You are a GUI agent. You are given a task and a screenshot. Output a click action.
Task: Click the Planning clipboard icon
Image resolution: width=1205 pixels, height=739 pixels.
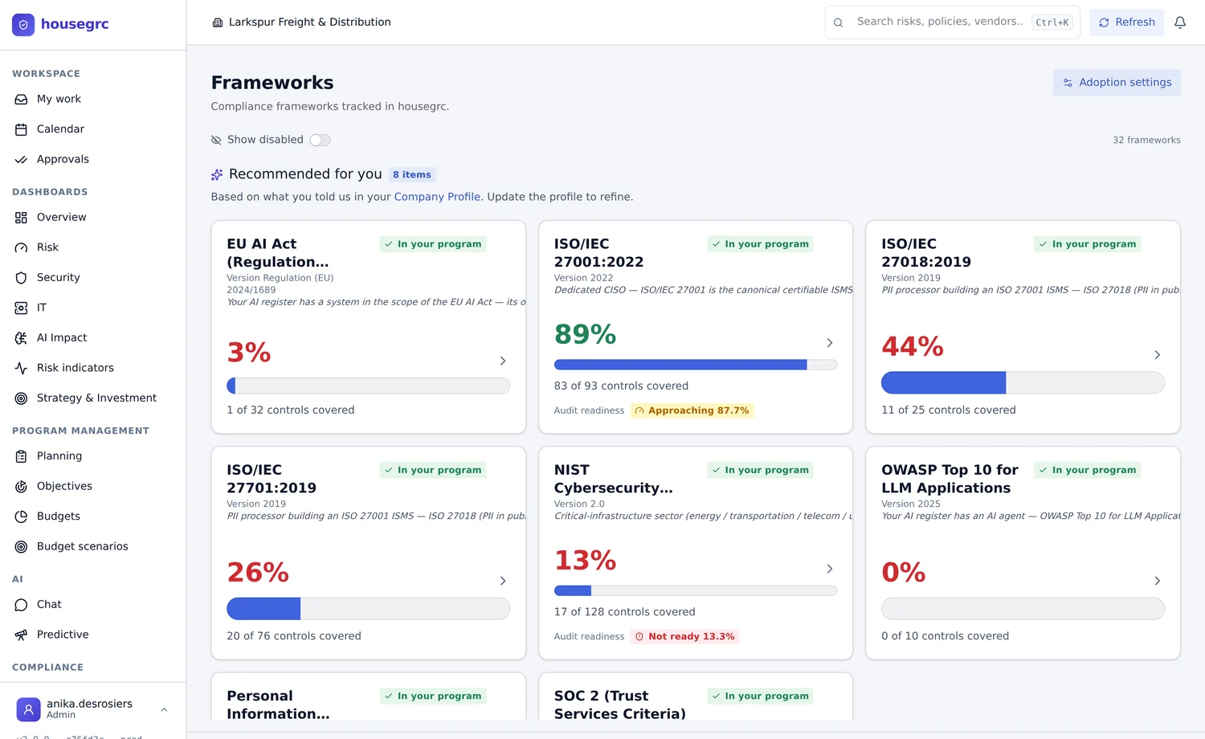(21, 456)
